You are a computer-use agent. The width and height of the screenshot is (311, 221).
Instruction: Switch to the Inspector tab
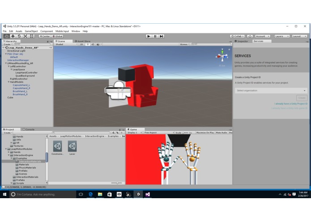tap(241, 41)
